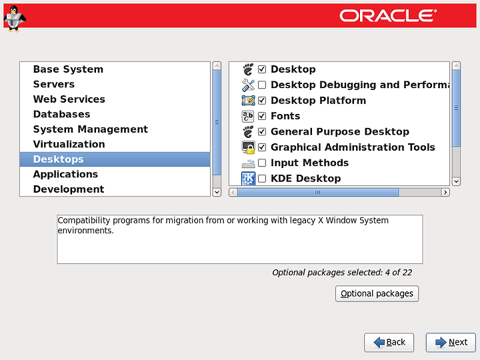
Task: Select the Virtualization category
Action: [115, 144]
